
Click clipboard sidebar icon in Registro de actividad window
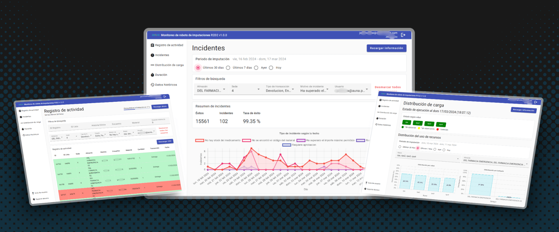click(x=20, y=111)
